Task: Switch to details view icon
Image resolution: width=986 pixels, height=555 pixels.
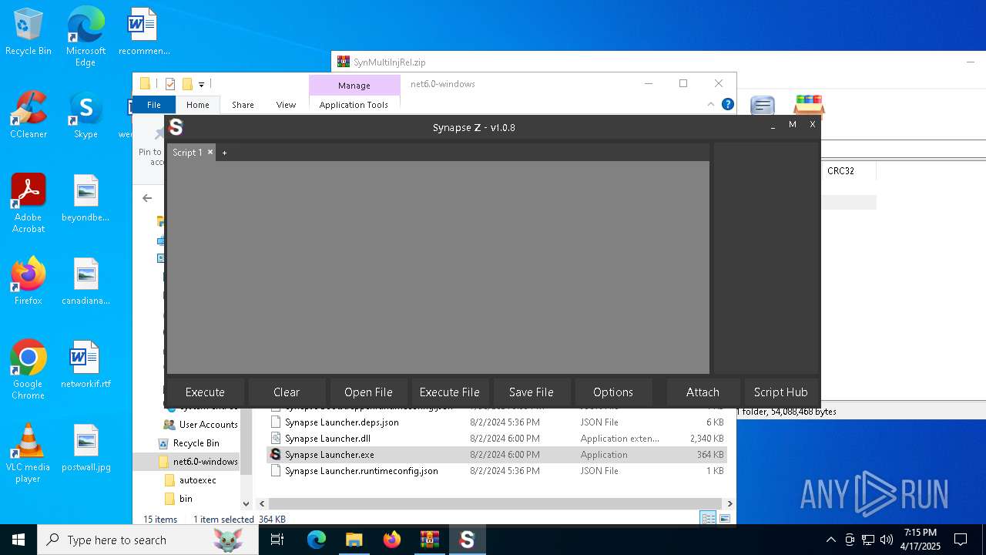Action: pyautogui.click(x=708, y=519)
